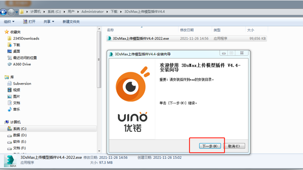Click the 99,656 KB size cell

[x=258, y=39]
